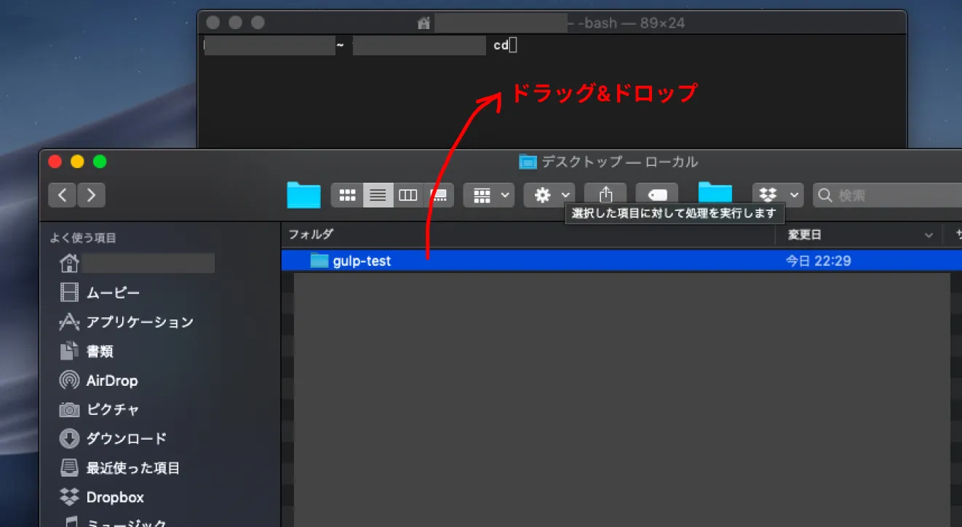
Task: Sort by the フォルダ column header
Action: (528, 234)
